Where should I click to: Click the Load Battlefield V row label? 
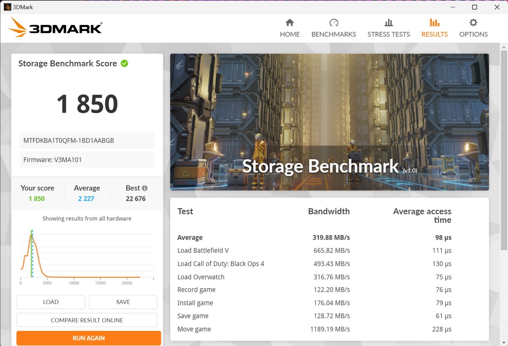(203, 251)
